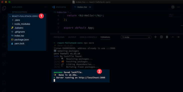
Task: Click 'Done in 16.39s.' terminal line
Action: 68,75
